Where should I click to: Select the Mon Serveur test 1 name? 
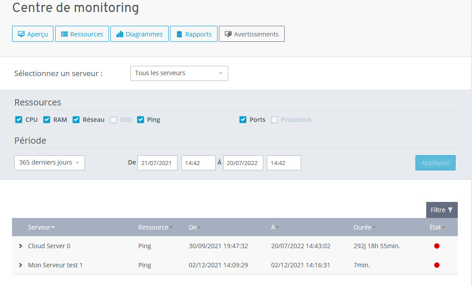pyautogui.click(x=55, y=265)
